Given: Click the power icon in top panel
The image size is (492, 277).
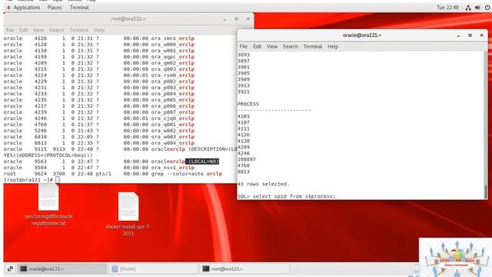Looking at the screenshot, I should click(487, 8).
